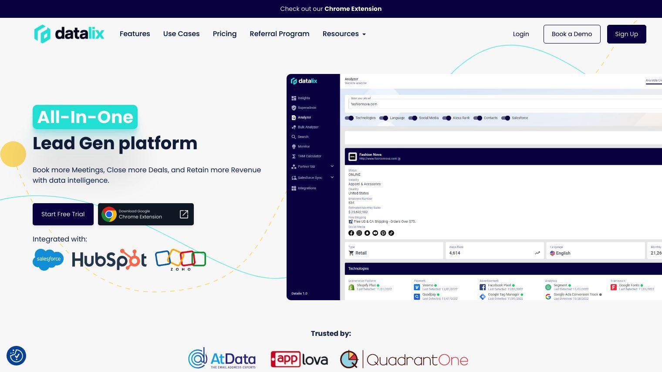Click the Fashion Nova company logo thumbnail

353,157
